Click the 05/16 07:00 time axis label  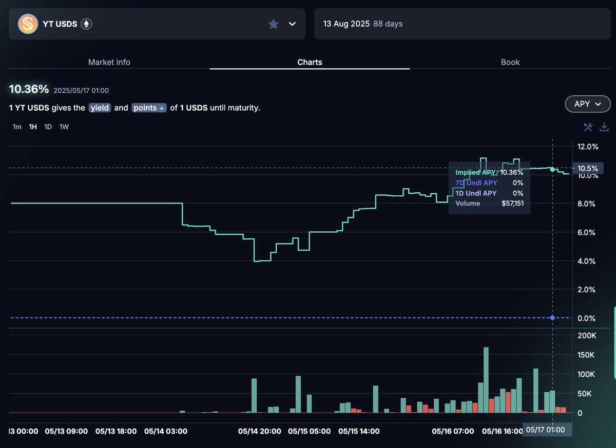(x=453, y=431)
